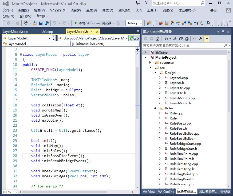Select LayerCtrl.h in the Design folder
The image size is (233, 196).
click(x=178, y=93)
